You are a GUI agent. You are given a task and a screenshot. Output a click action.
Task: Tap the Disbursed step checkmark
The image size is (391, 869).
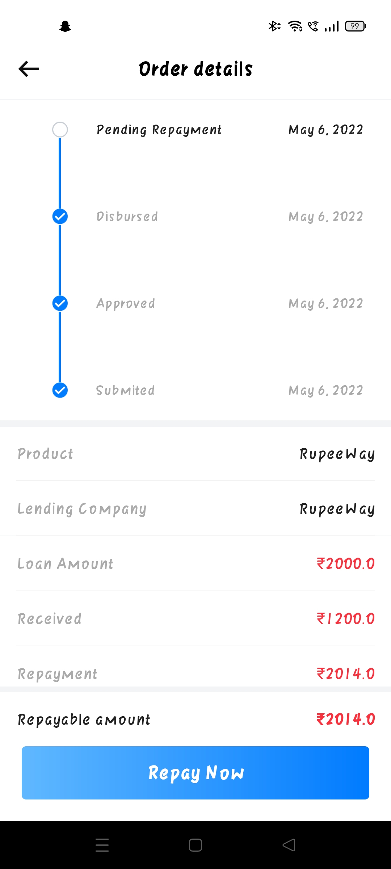60,217
